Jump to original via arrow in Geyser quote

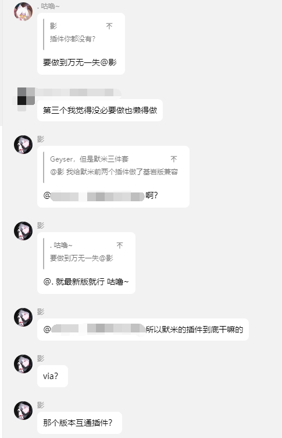(x=174, y=159)
